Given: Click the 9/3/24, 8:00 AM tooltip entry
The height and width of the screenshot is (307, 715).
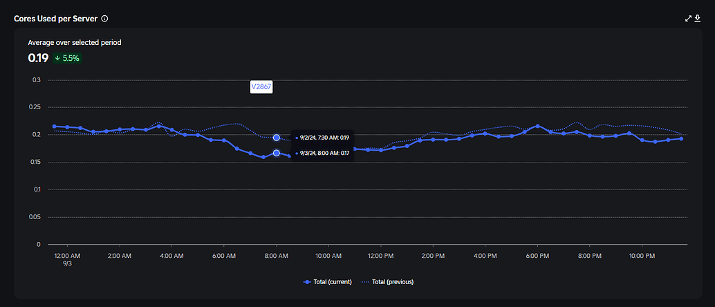Looking at the screenshot, I should [322, 153].
